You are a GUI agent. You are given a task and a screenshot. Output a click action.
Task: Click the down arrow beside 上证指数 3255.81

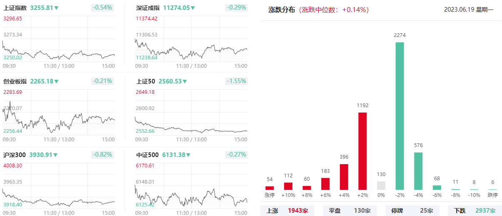click(x=56, y=8)
